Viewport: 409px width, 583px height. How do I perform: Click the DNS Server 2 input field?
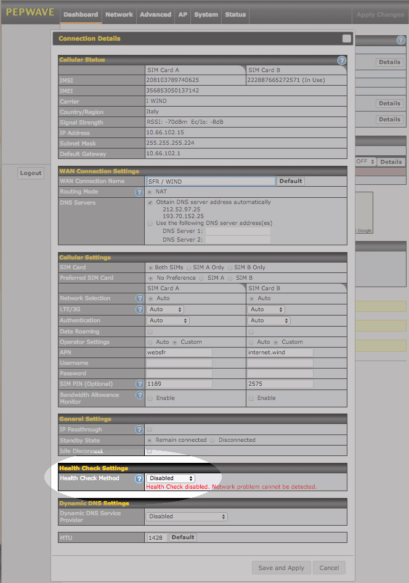click(238, 240)
